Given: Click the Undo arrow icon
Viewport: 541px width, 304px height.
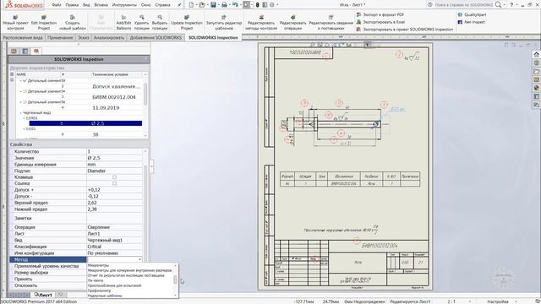Looking at the screenshot, I should point(235,5).
